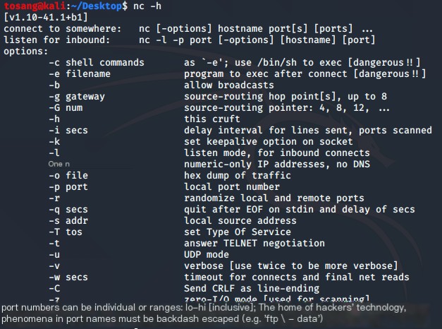Viewport: 442px width, 329px height.
Task: Select the '-i secs' option text
Action: [68, 130]
